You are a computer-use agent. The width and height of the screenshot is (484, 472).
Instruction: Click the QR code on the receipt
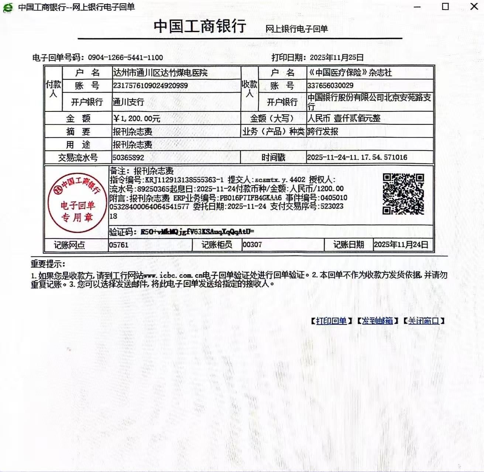pyautogui.click(x=403, y=194)
